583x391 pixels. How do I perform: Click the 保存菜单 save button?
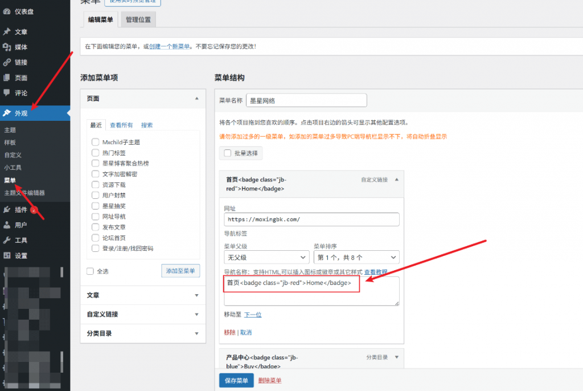(x=236, y=380)
